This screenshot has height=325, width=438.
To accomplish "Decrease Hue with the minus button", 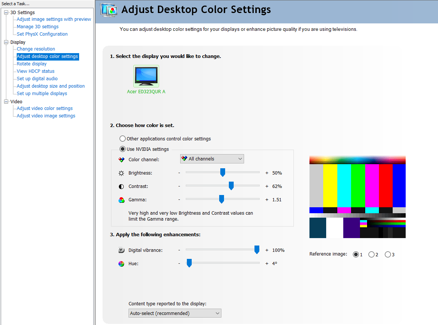I will (x=179, y=264).
